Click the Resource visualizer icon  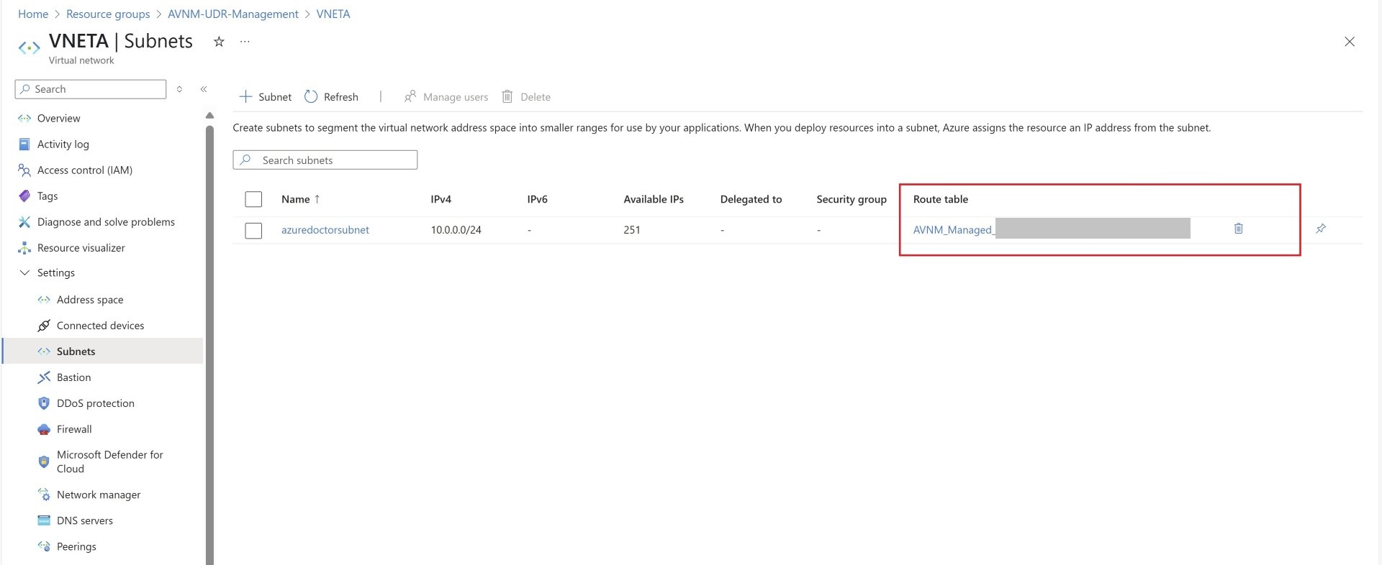[24, 248]
